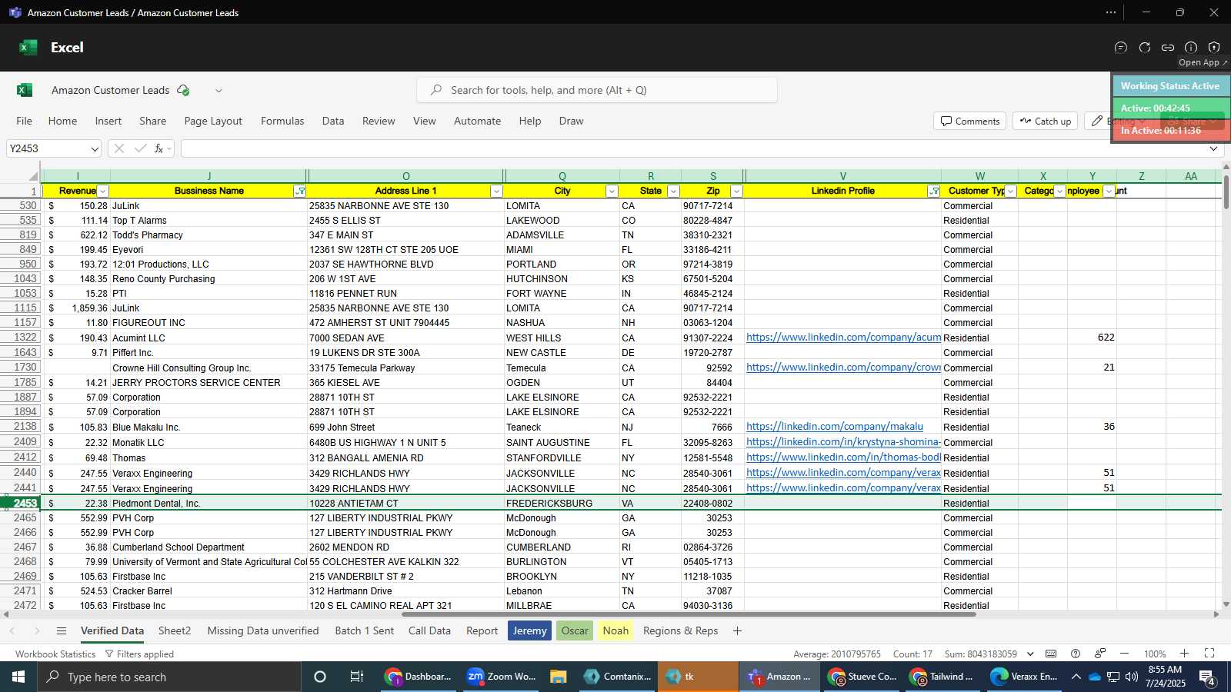Click the shield permissions icon in header
Viewport: 1231px width, 692px height.
[x=1214, y=47]
